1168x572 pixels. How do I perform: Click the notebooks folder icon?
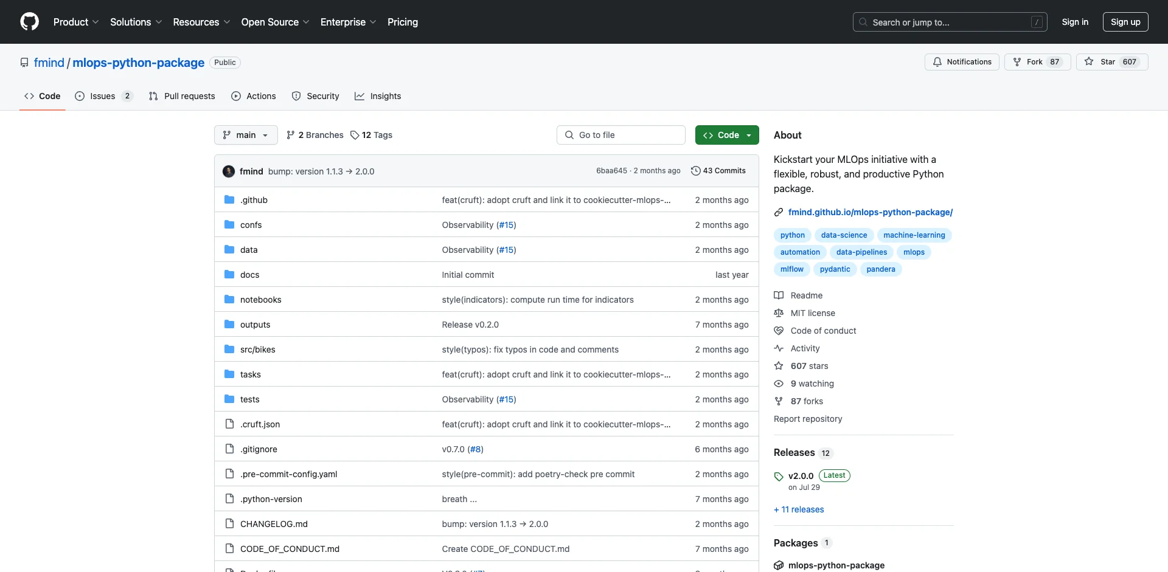click(229, 300)
